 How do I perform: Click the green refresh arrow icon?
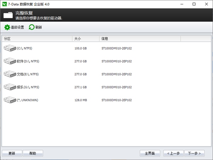coord(32,27)
